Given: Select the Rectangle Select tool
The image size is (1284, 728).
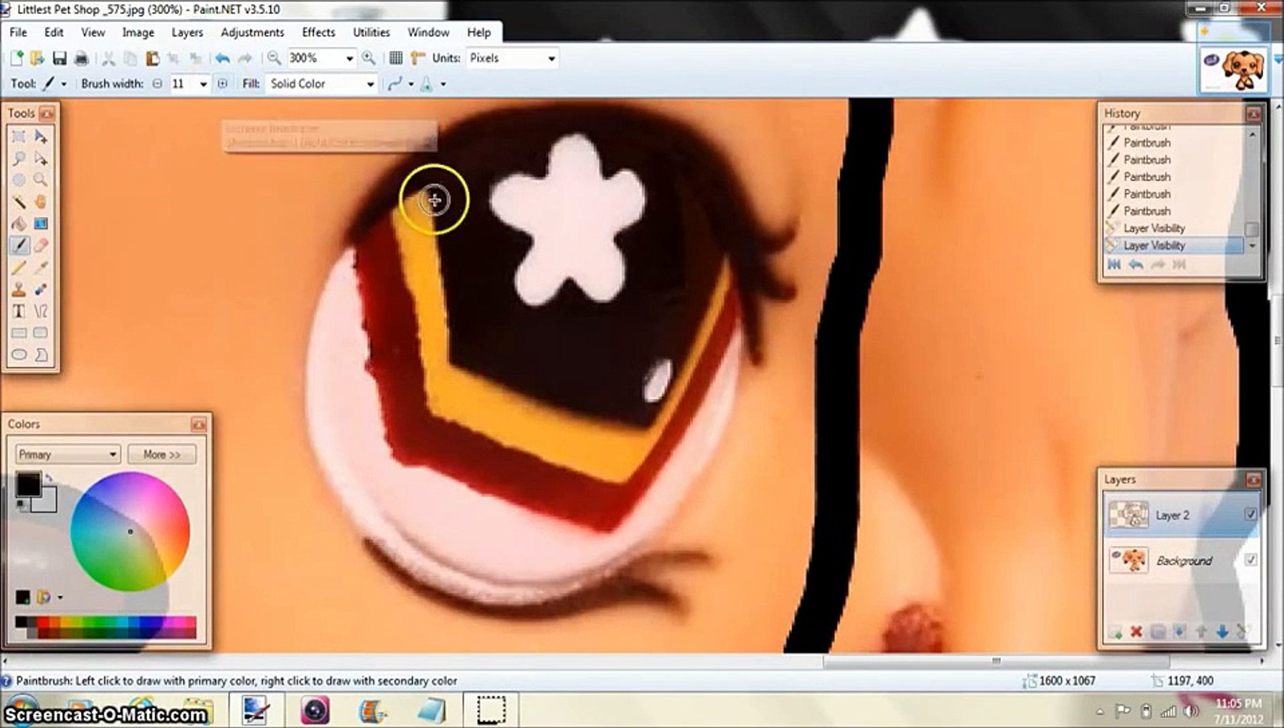Looking at the screenshot, I should tap(19, 137).
